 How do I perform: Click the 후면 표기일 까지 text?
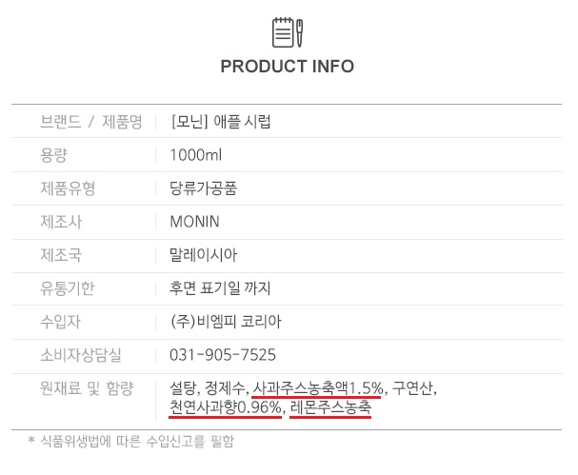coord(220,288)
